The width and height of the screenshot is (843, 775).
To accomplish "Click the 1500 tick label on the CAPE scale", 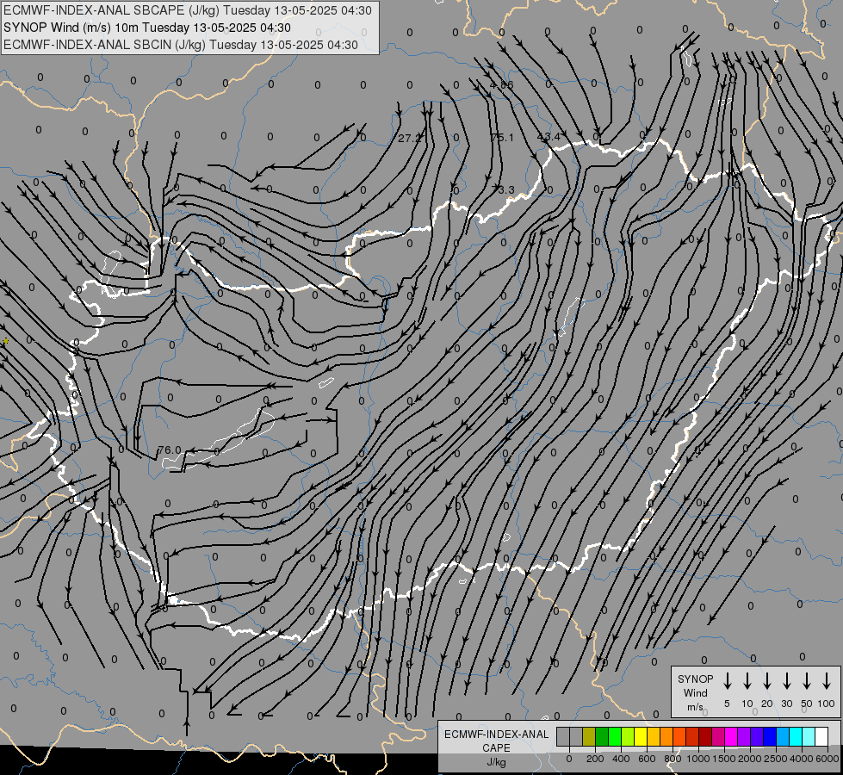I will coord(723,759).
